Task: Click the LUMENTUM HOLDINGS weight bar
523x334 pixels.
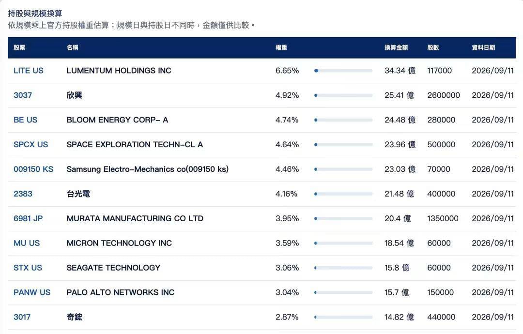Action: tap(343, 71)
